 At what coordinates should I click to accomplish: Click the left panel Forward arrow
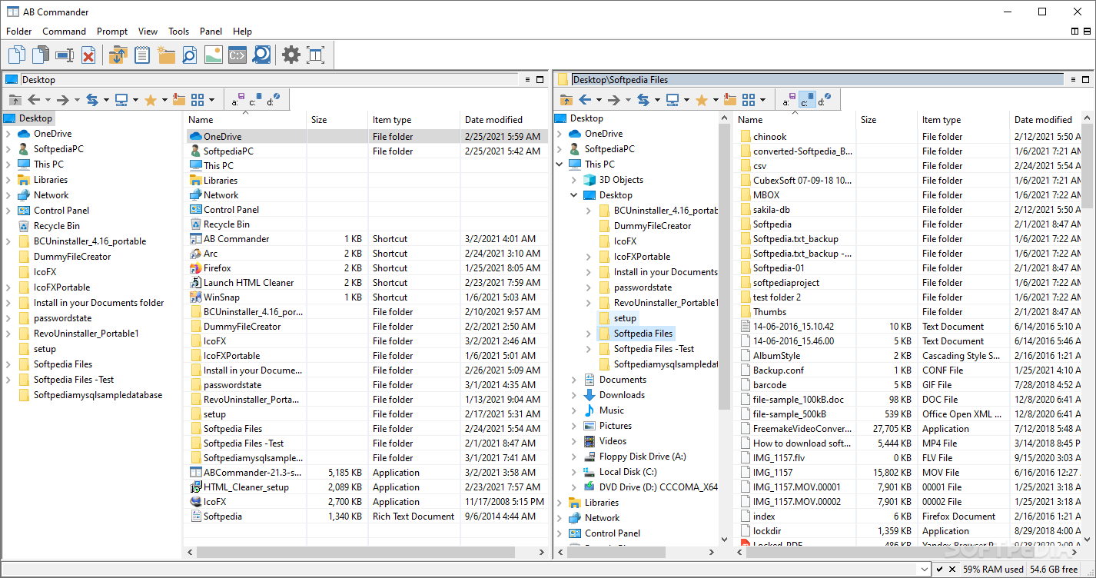(x=63, y=100)
